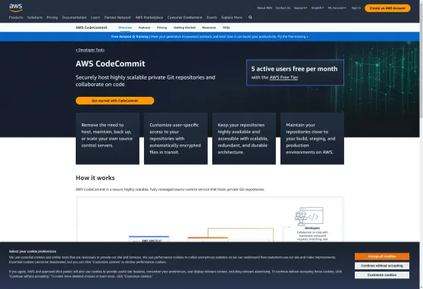Open the About AWS link

265,8
